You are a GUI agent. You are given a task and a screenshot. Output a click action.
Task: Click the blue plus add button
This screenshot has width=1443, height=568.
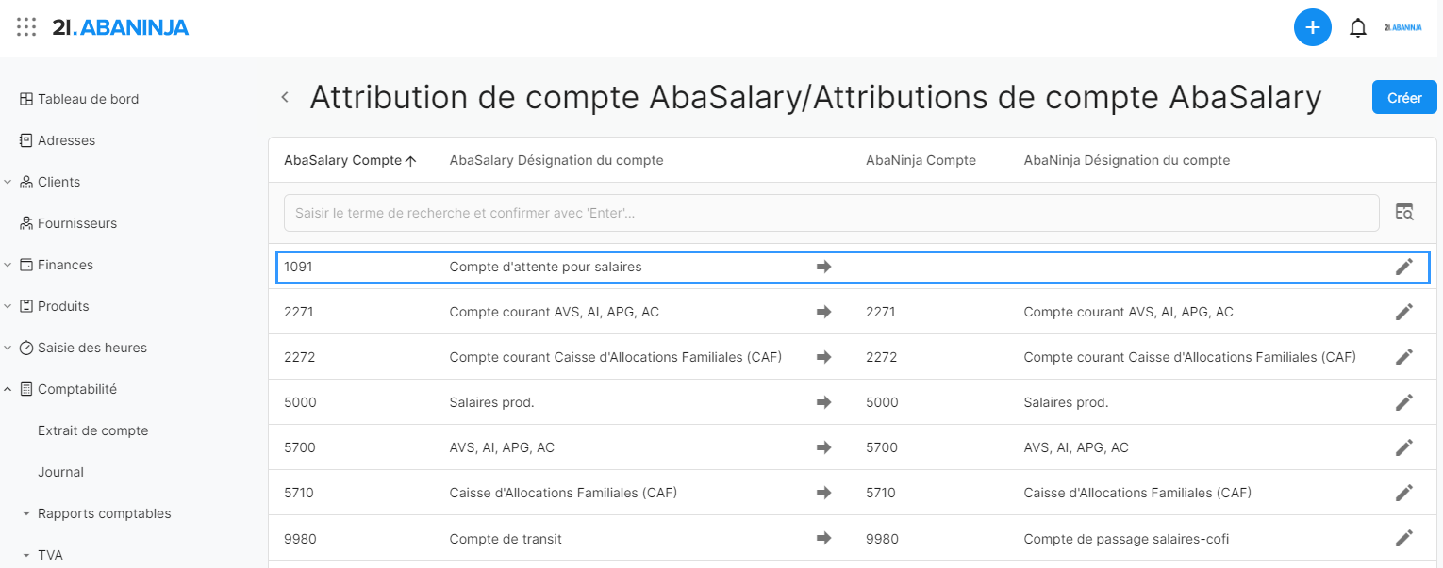[x=1312, y=28]
